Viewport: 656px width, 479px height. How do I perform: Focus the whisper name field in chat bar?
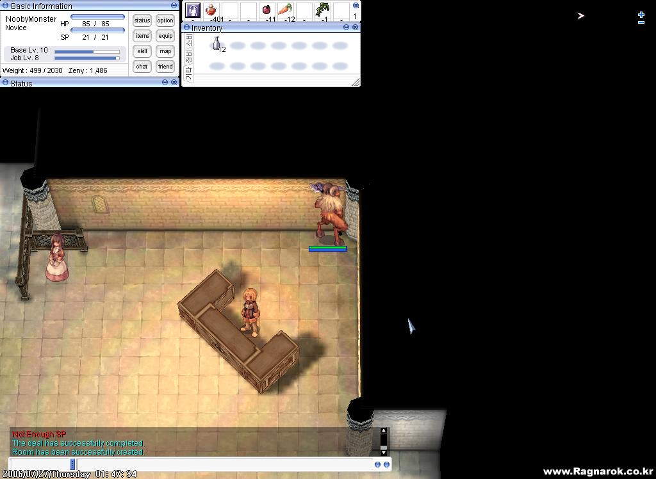tap(40, 464)
